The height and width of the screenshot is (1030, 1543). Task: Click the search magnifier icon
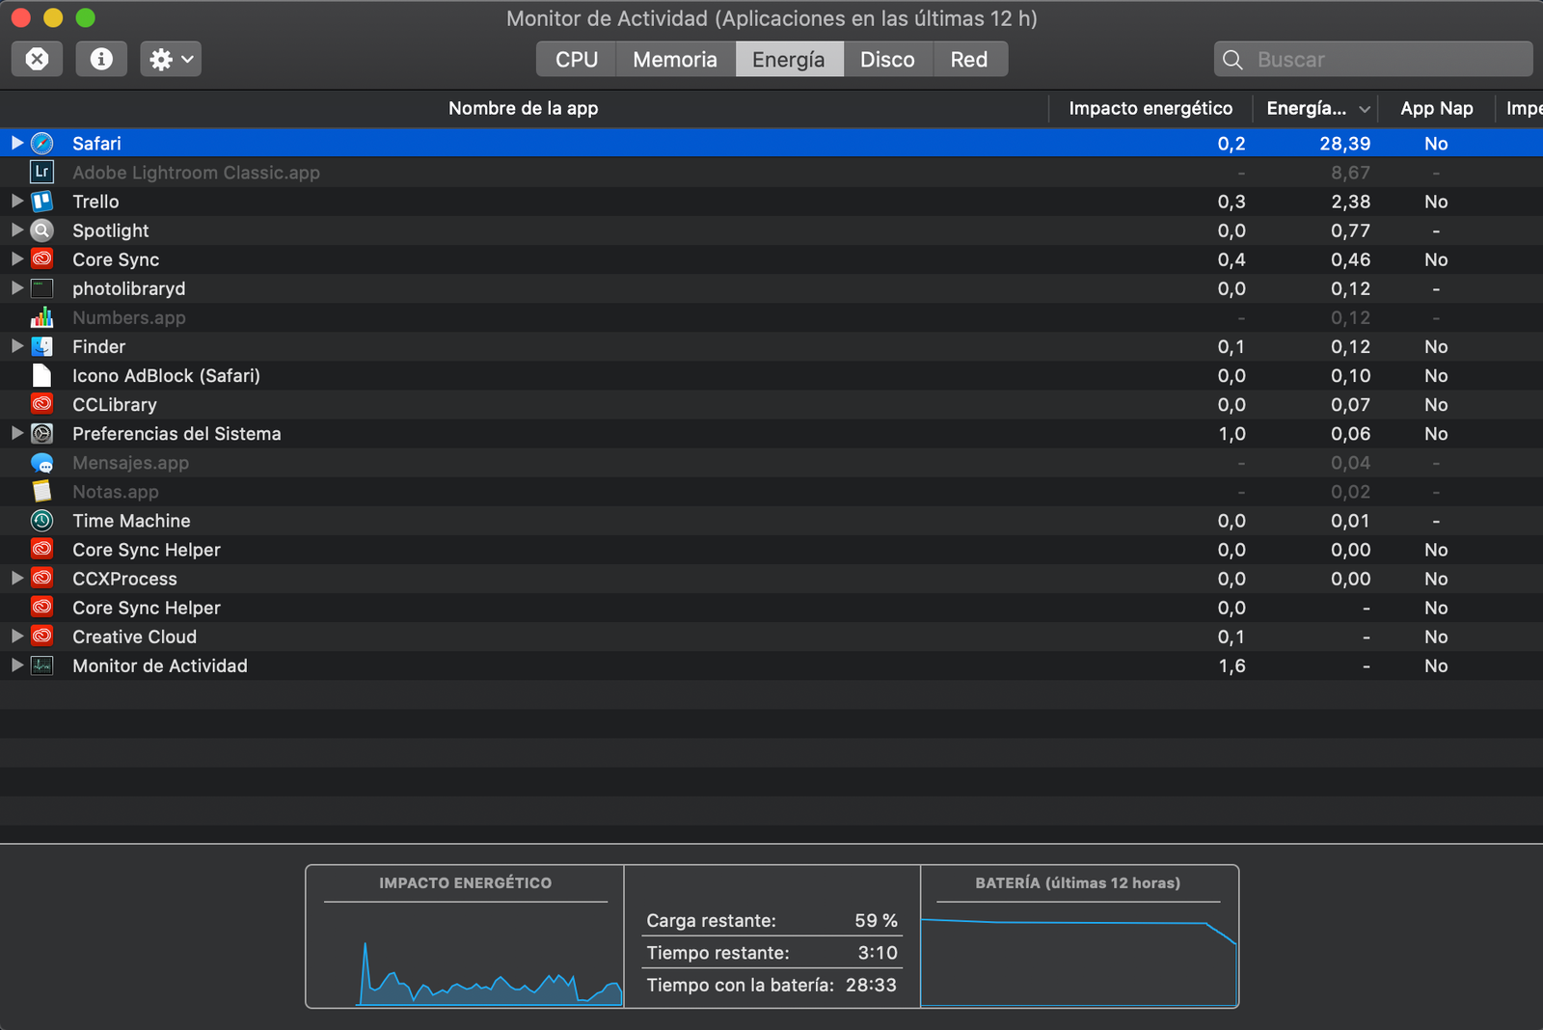pyautogui.click(x=1232, y=60)
